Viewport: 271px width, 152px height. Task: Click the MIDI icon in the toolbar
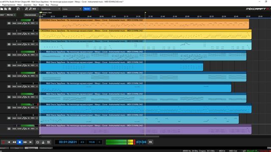(x=34, y=9)
